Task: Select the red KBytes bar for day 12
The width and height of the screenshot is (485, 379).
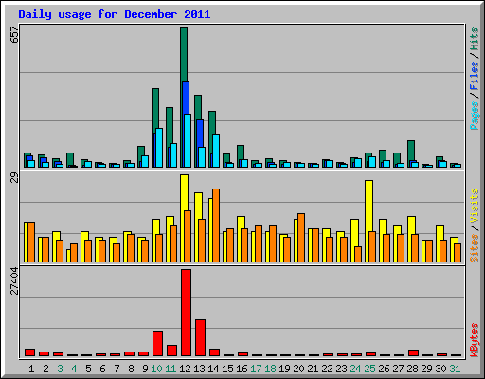Action: [186, 313]
